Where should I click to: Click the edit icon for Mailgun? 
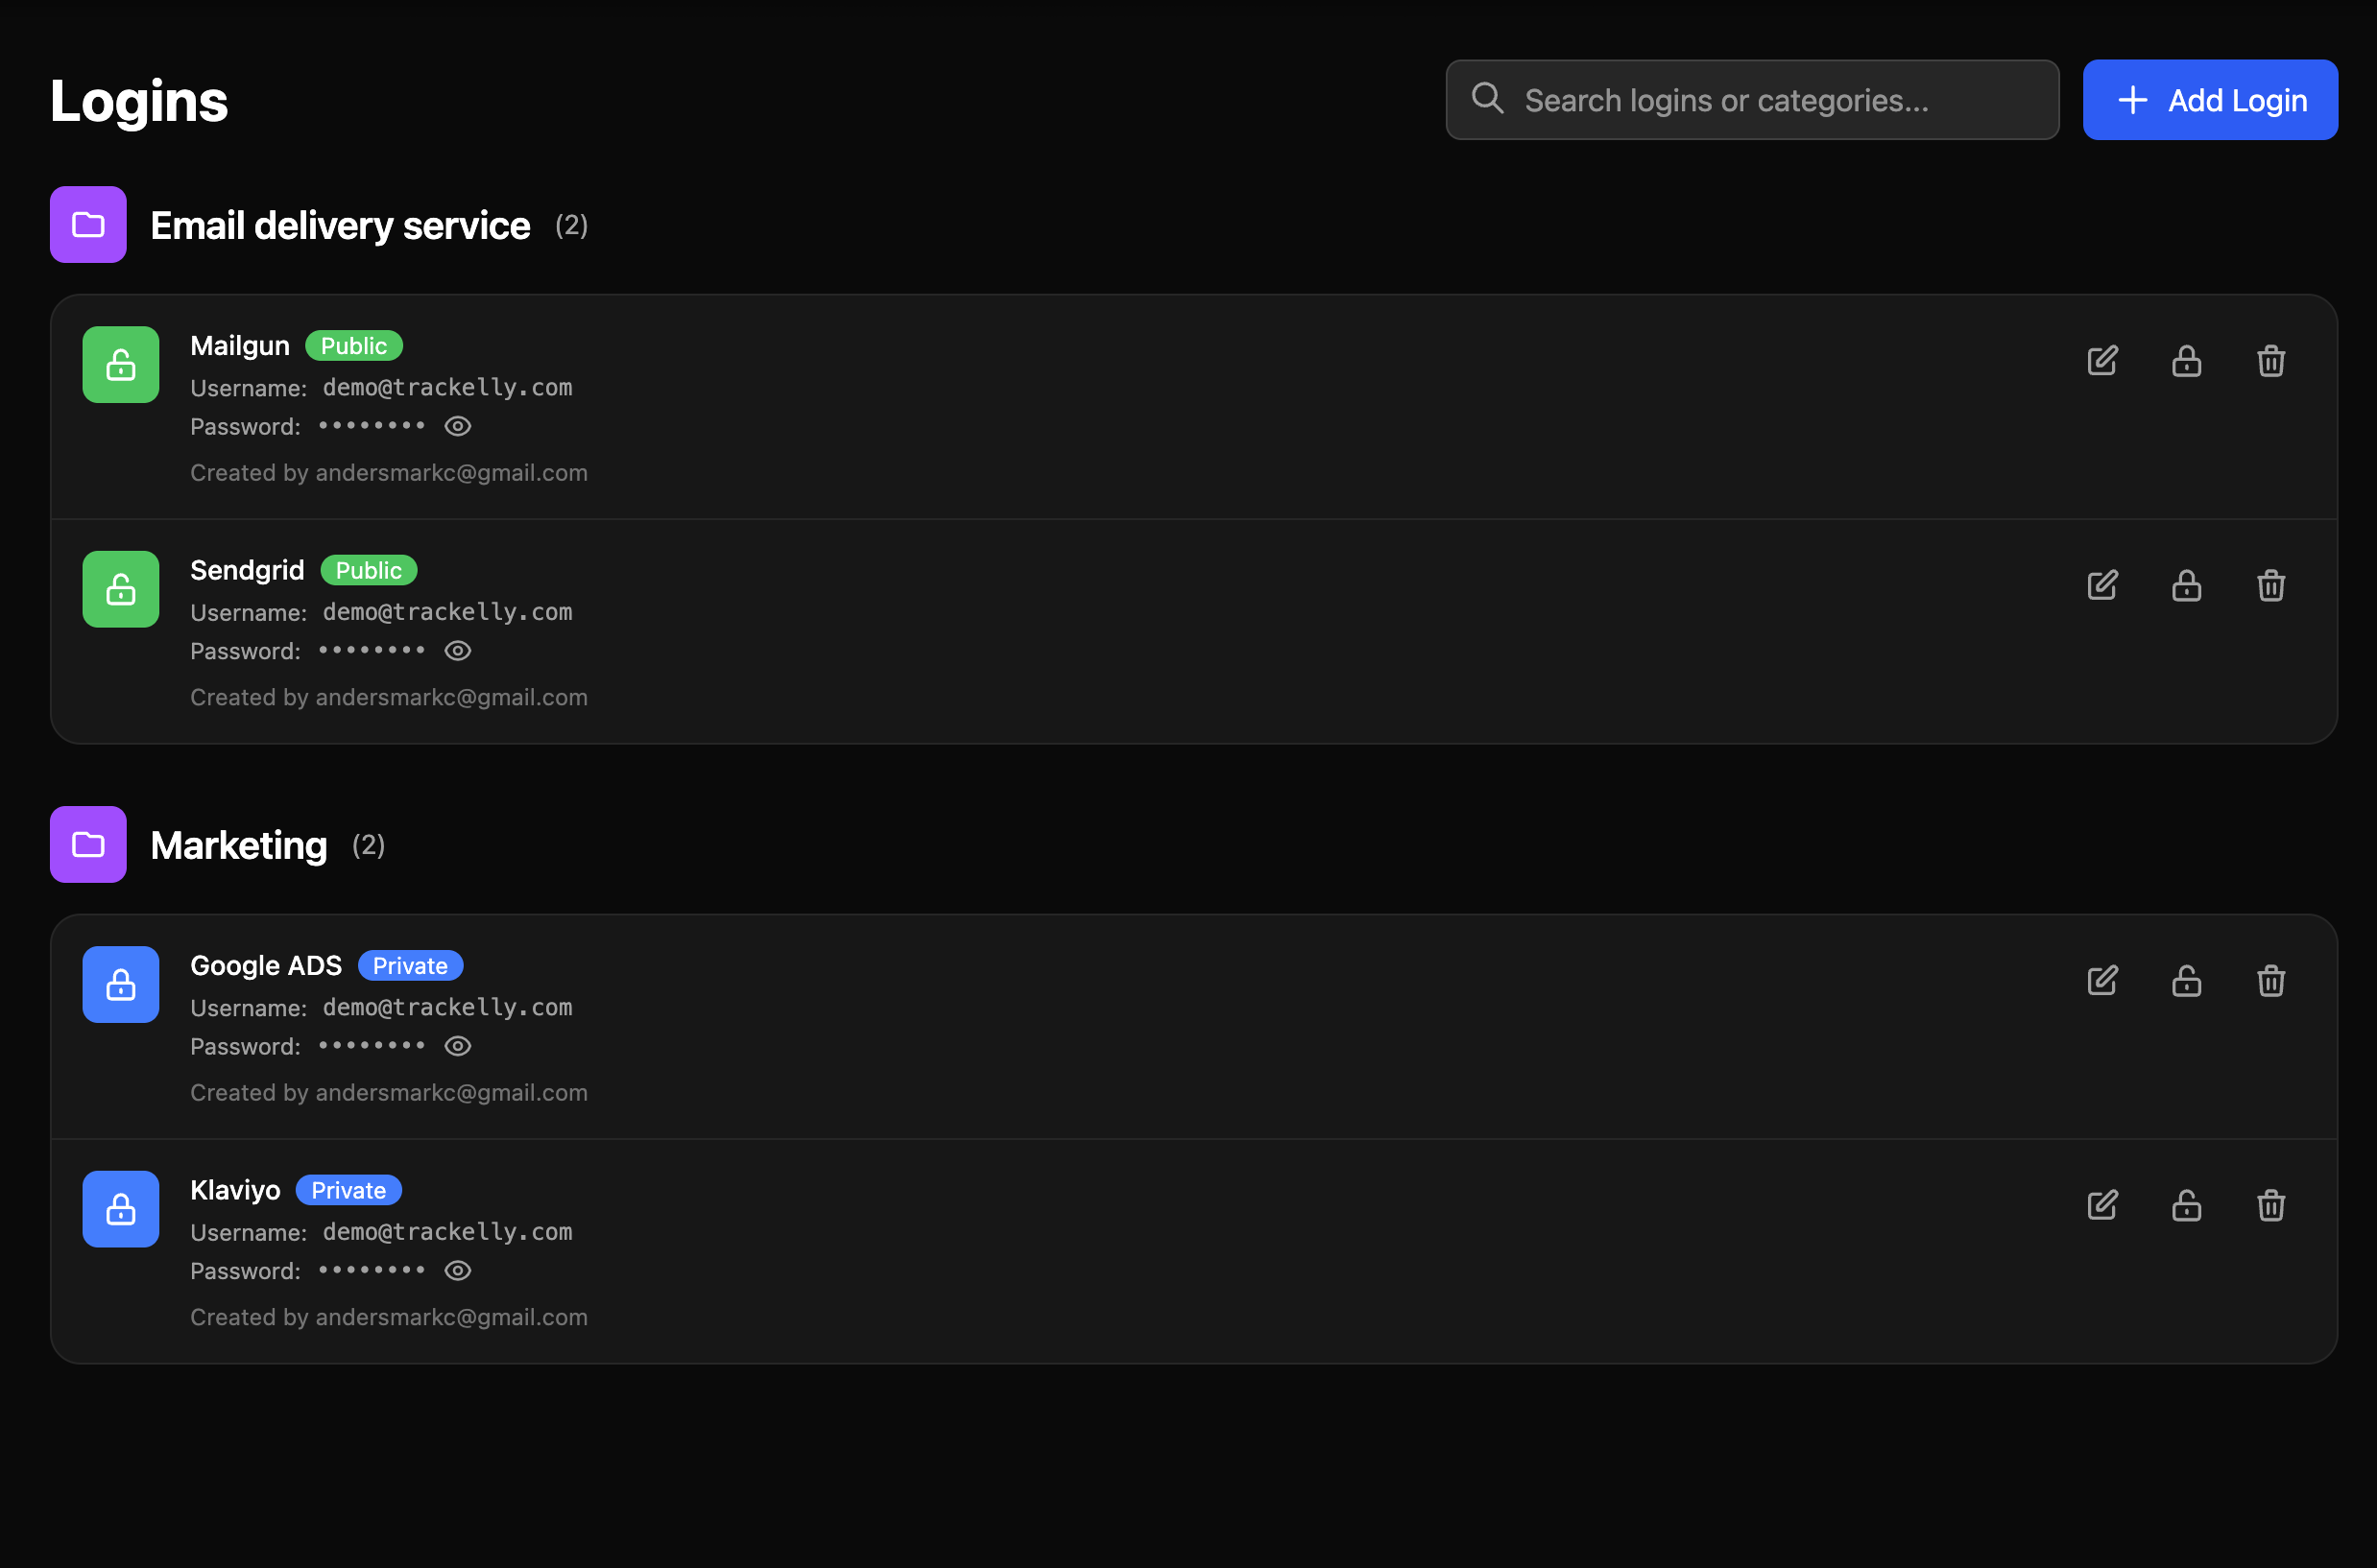point(2101,361)
